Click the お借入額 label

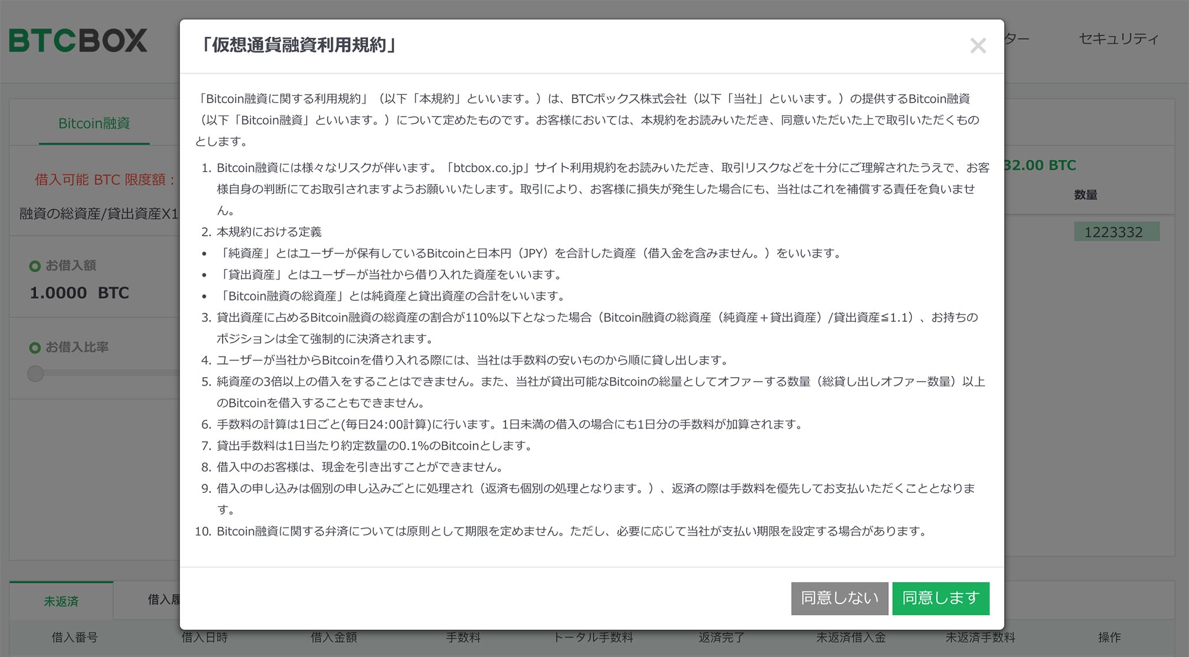pos(71,265)
